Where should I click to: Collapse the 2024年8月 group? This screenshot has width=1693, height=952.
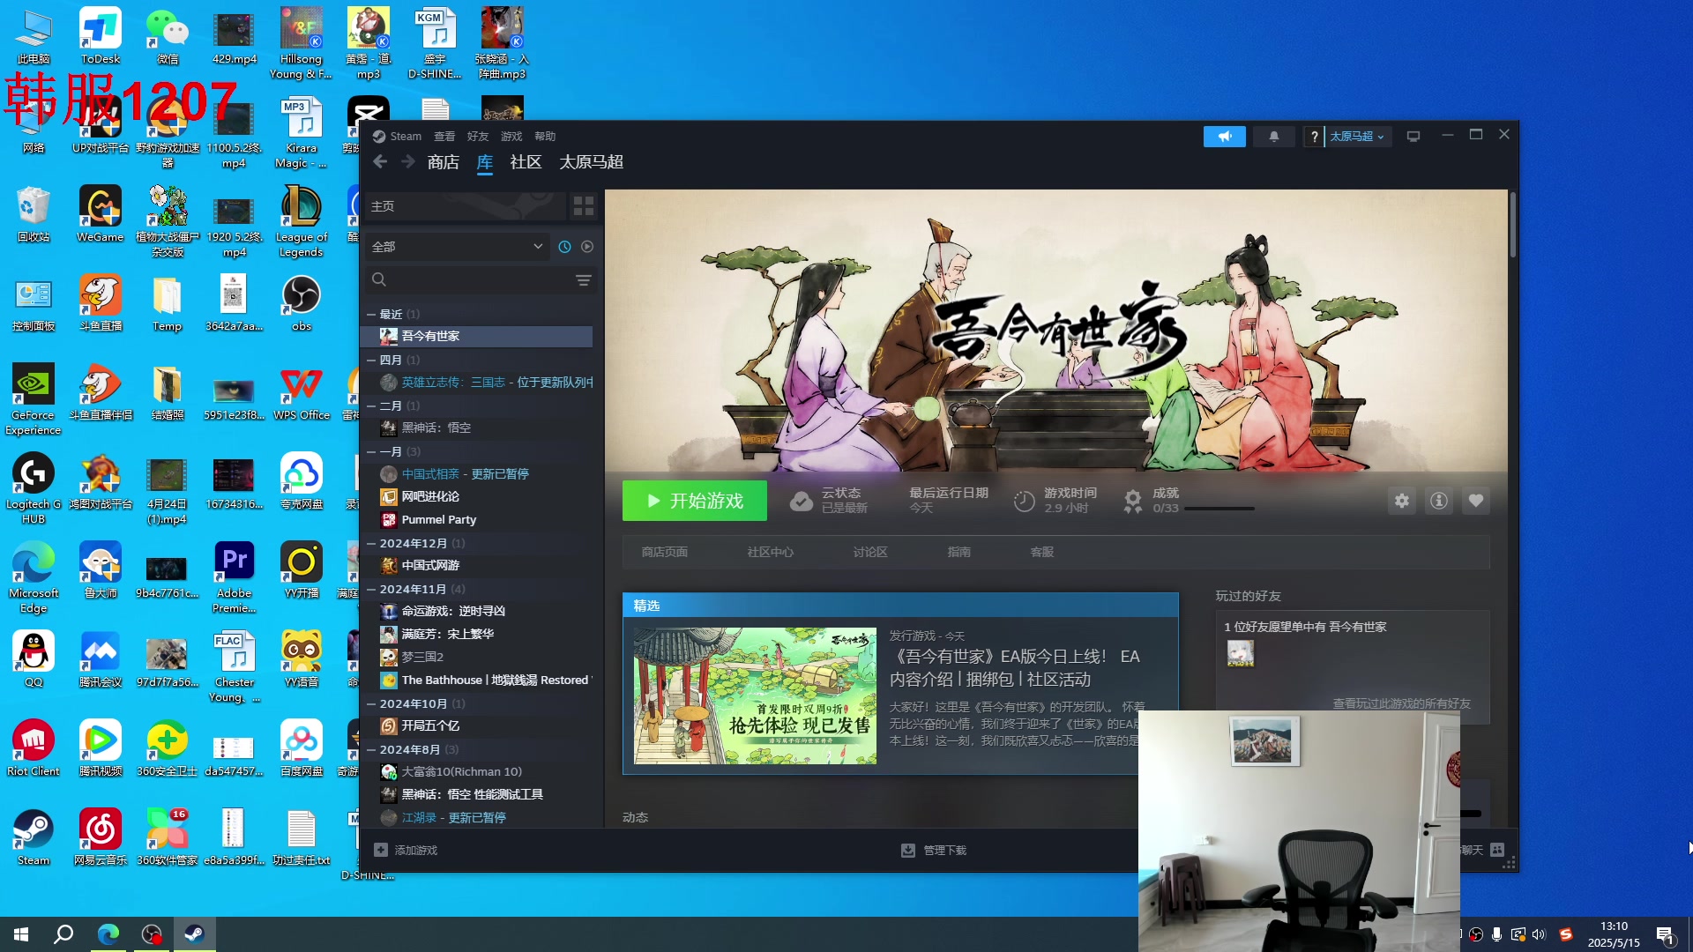click(x=371, y=749)
